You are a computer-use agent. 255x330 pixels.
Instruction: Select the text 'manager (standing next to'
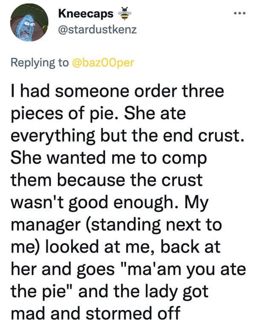click(116, 225)
